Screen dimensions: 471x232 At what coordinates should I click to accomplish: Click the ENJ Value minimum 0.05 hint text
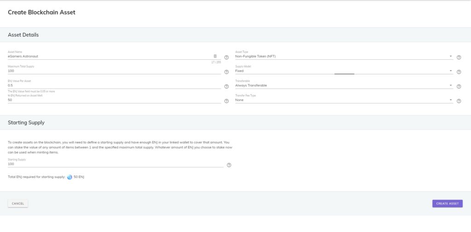pyautogui.click(x=31, y=91)
